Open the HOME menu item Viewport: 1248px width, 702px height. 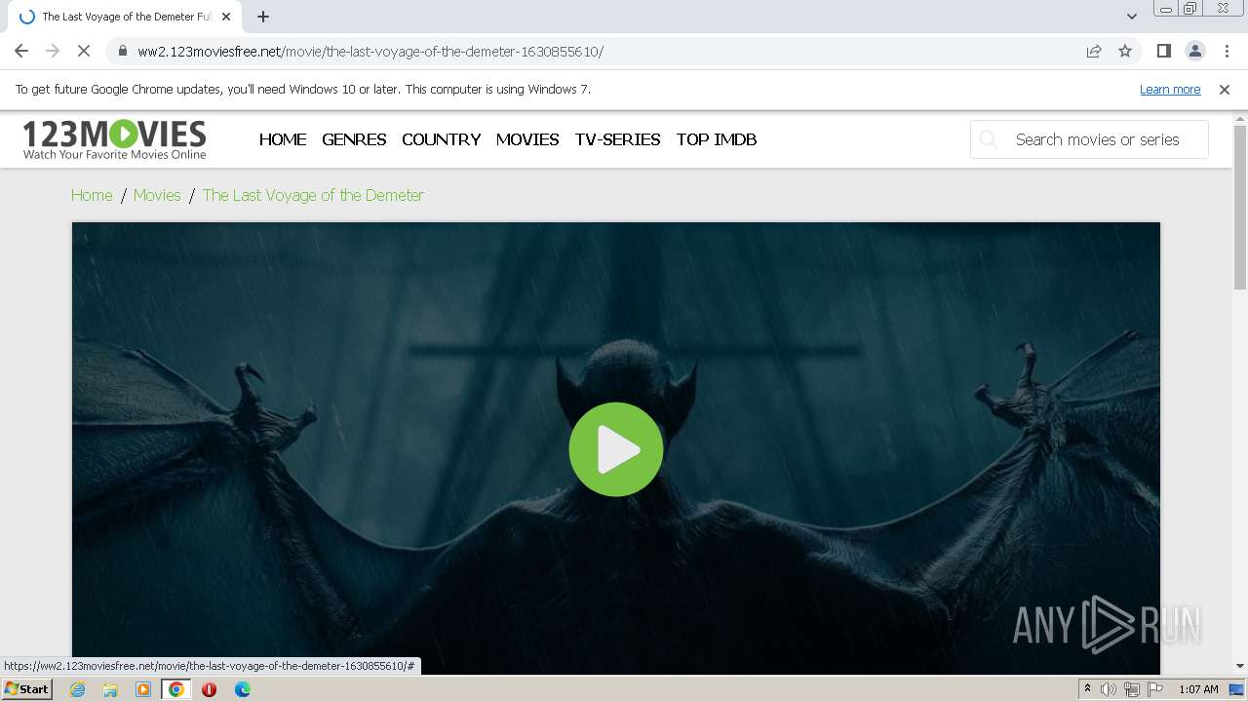(283, 139)
